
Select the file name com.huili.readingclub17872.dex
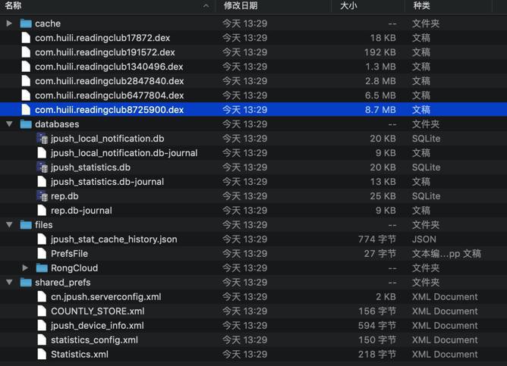(102, 38)
